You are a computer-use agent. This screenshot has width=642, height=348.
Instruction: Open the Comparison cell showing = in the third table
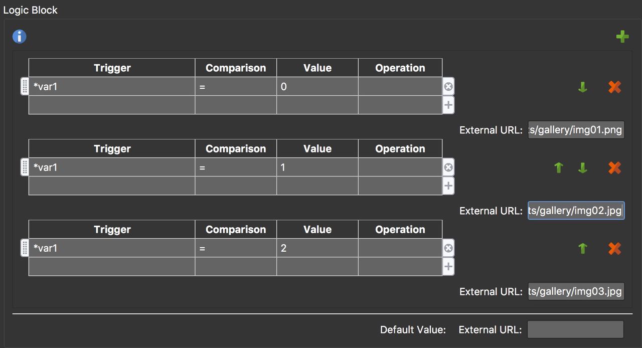click(x=235, y=248)
